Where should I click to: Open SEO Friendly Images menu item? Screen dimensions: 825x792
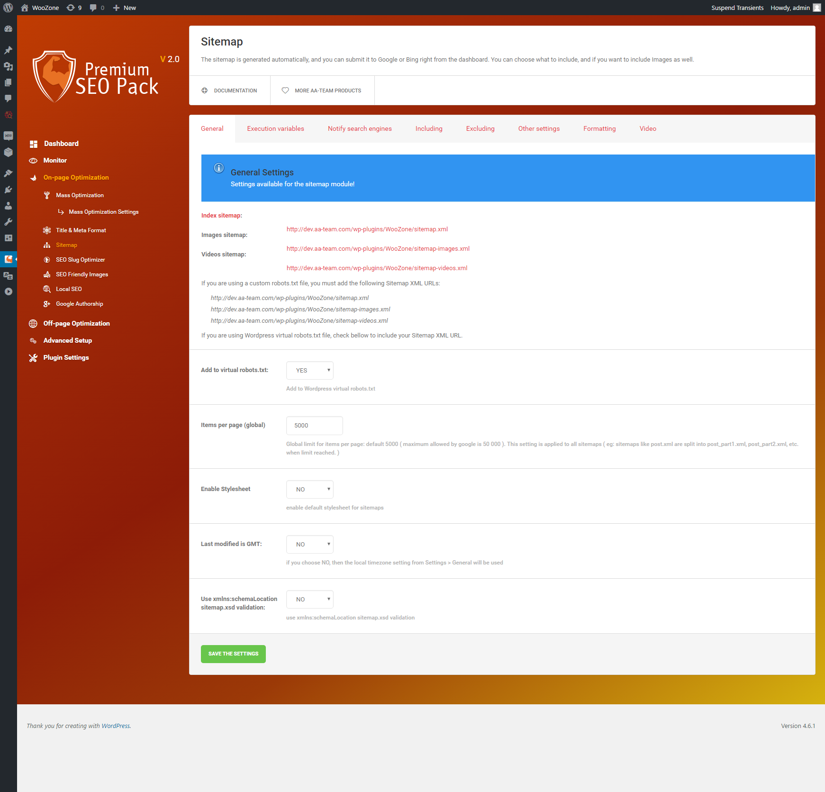pos(82,274)
